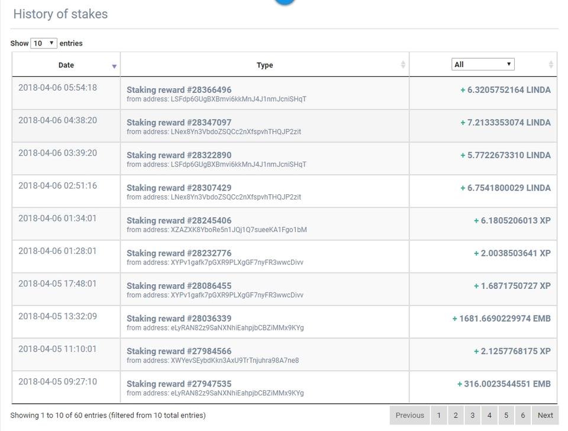Image resolution: width=568 pixels, height=431 pixels.
Task: Click the Type column sort arrows icon
Action: click(x=403, y=65)
